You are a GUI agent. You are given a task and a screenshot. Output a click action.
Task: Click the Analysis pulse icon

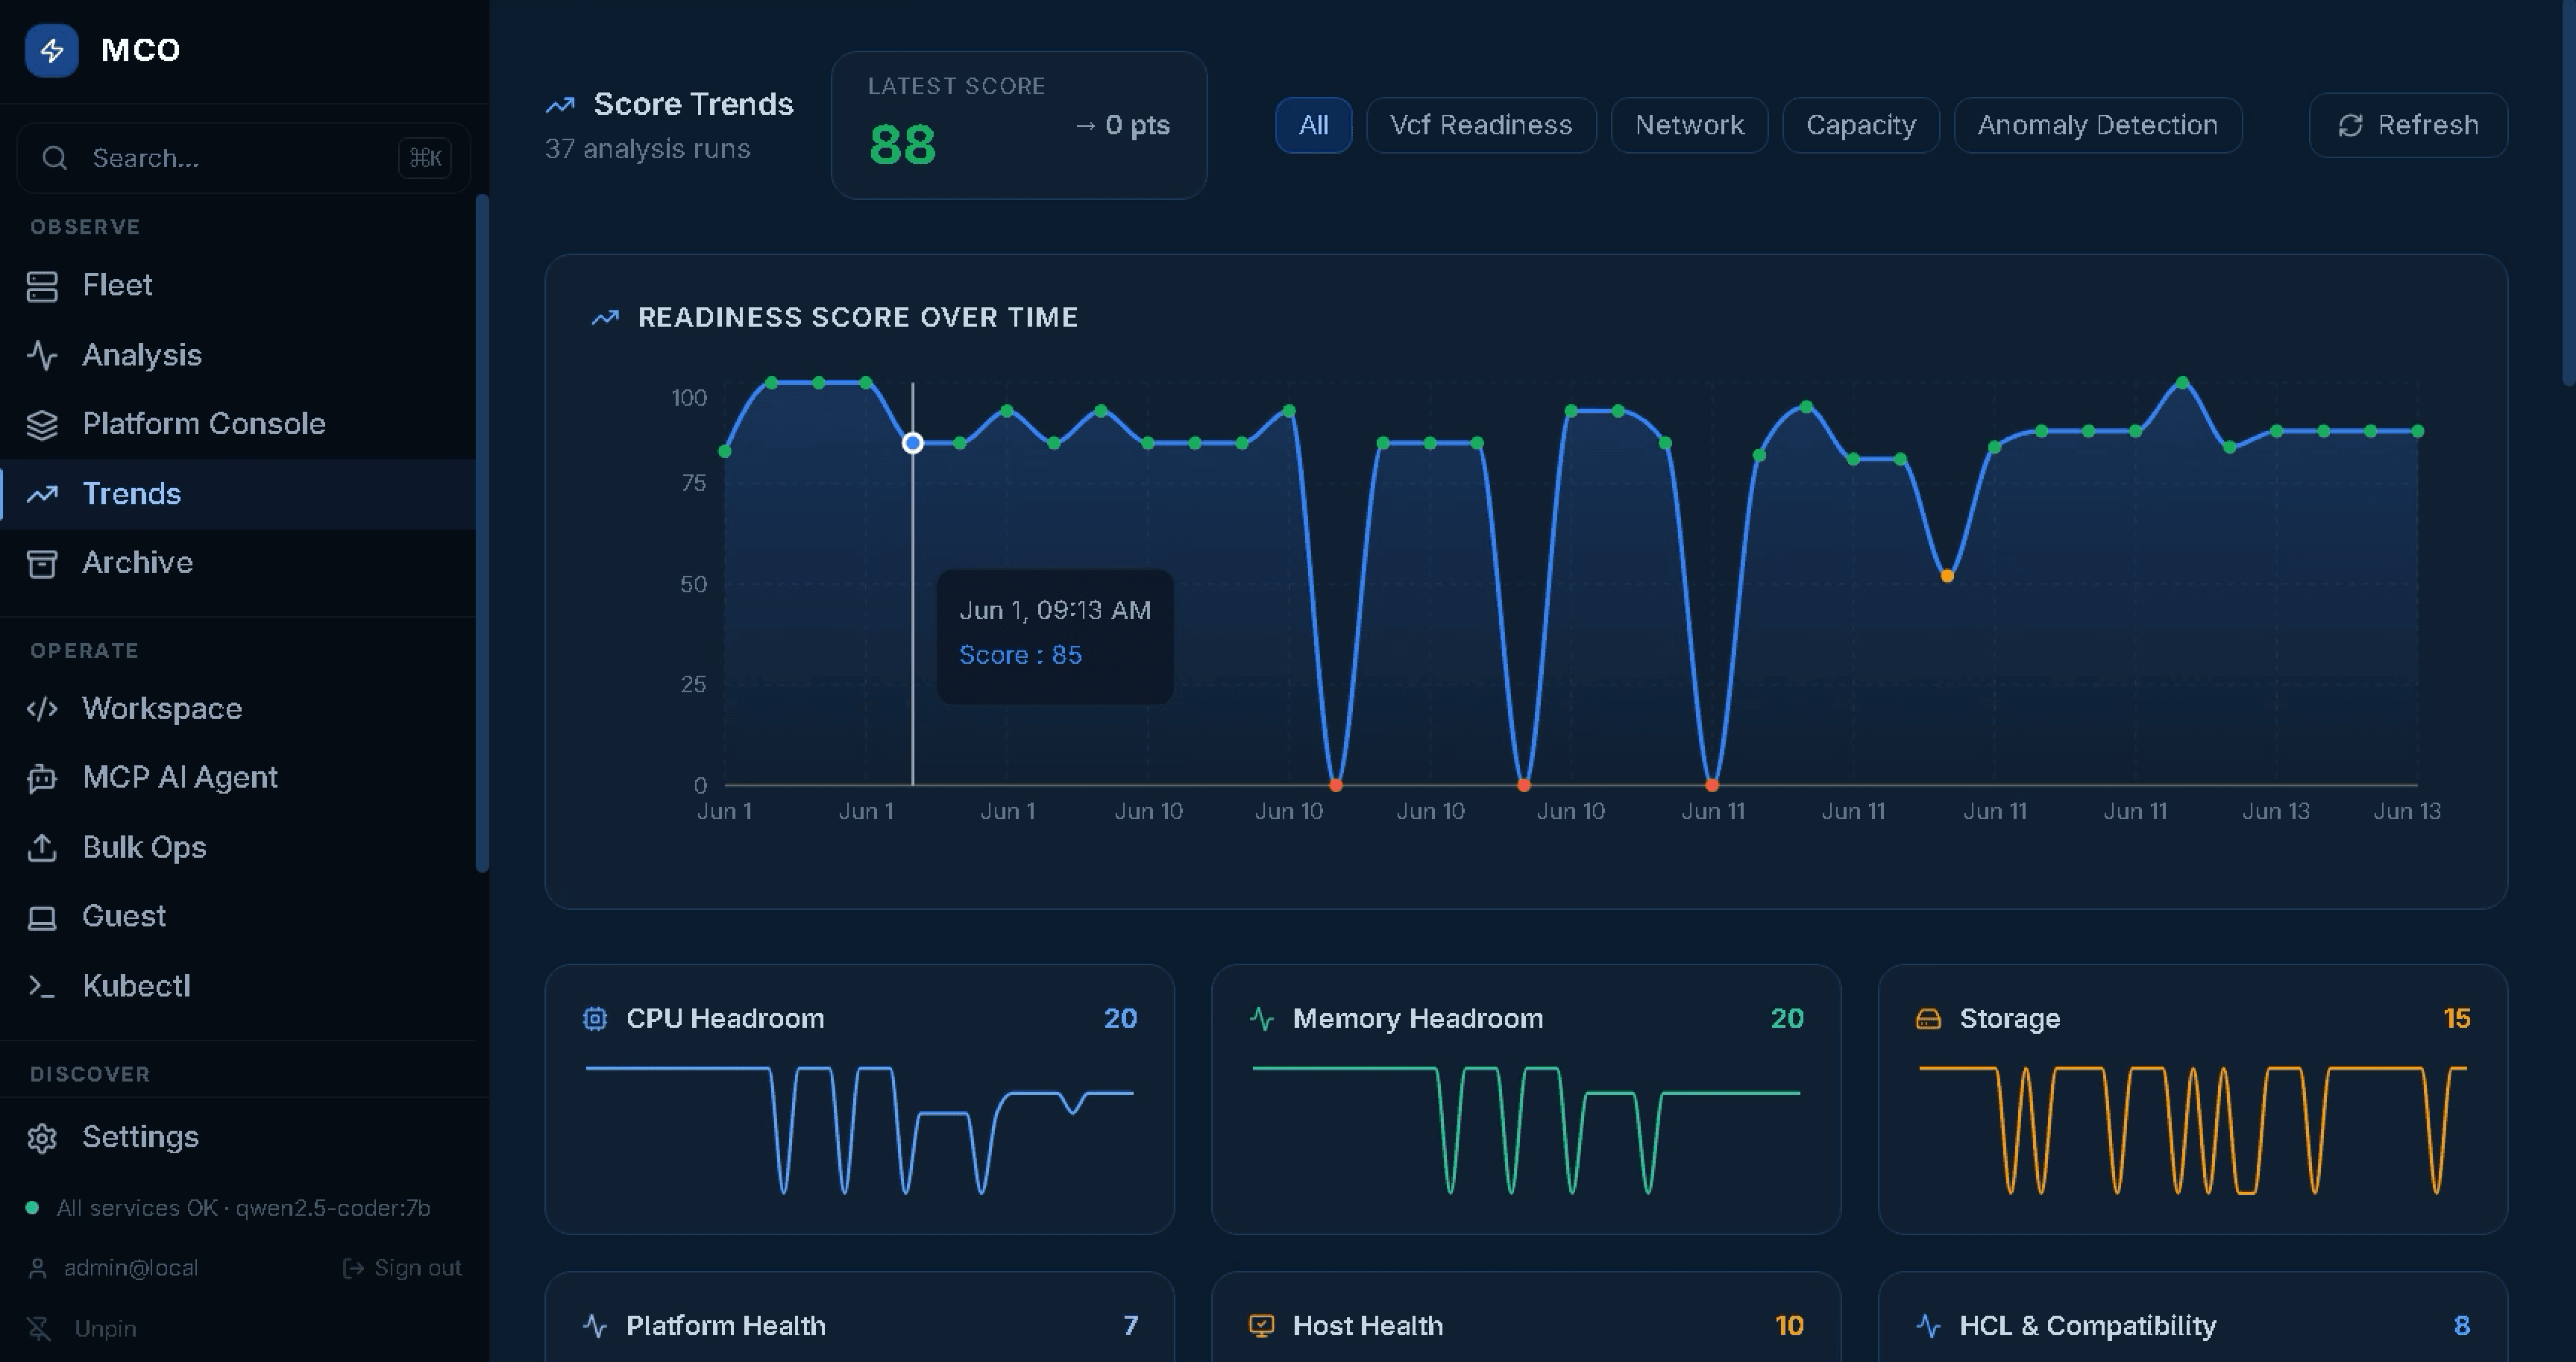tap(42, 355)
